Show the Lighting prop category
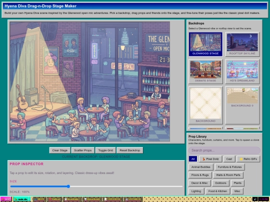This screenshot has height=202, width=270. click(196, 191)
